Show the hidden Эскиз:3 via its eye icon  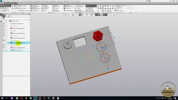tap(4, 36)
